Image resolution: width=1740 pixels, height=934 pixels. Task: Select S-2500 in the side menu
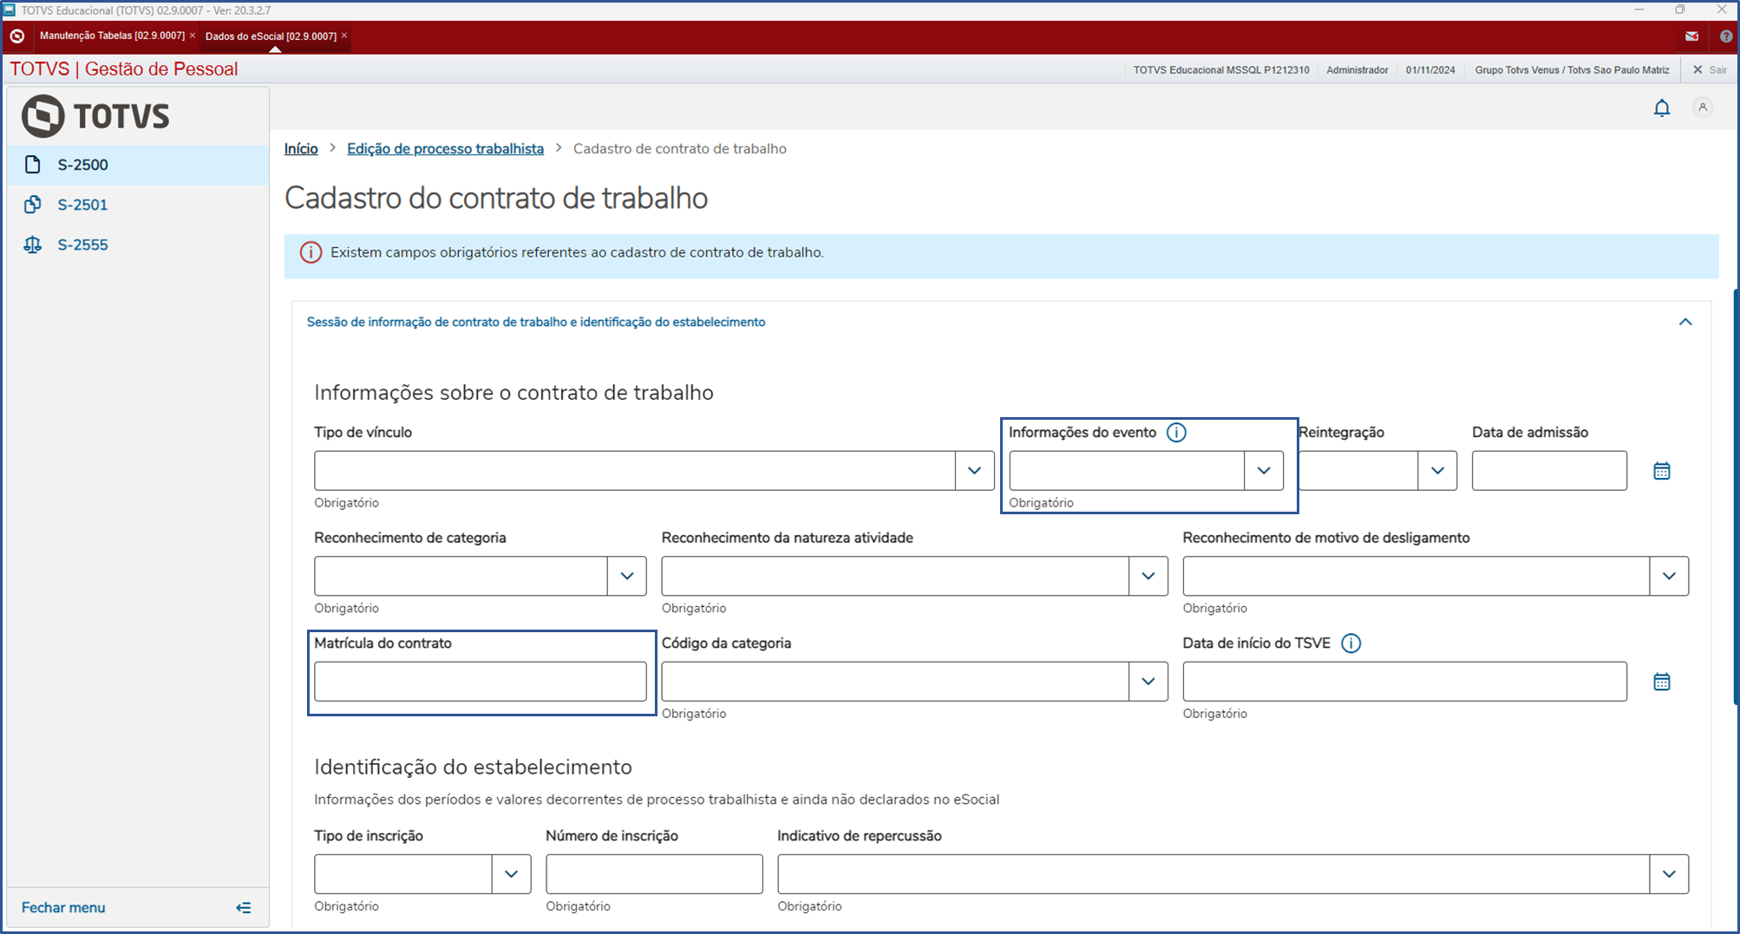tap(138, 165)
